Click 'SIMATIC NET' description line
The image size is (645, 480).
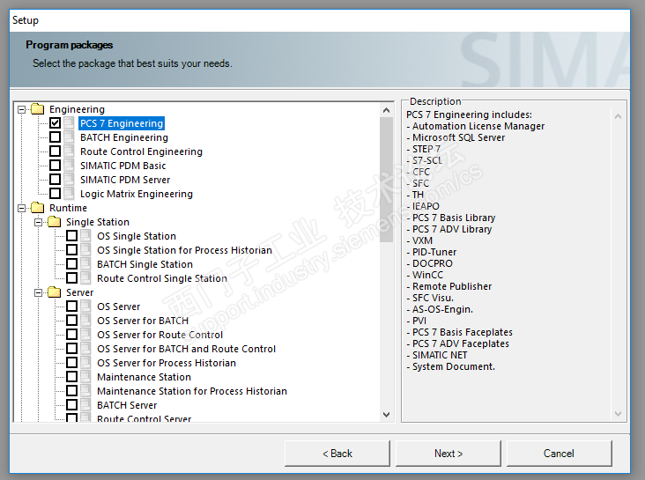coord(440,355)
